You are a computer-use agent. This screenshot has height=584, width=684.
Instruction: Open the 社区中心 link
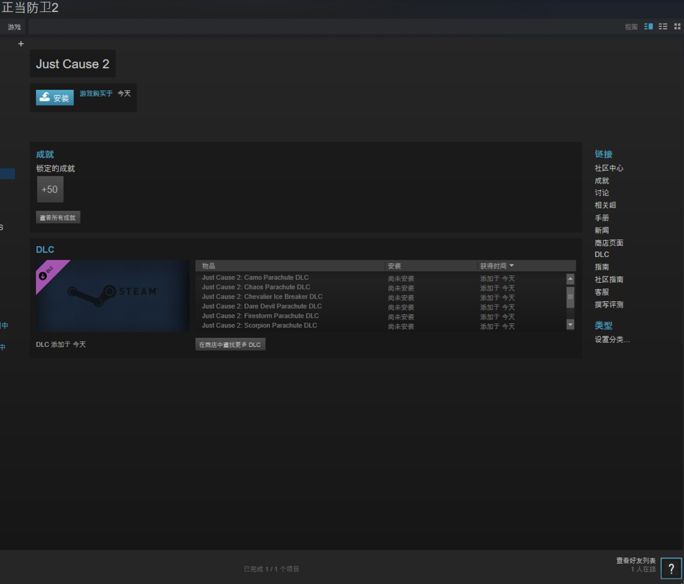(x=609, y=168)
